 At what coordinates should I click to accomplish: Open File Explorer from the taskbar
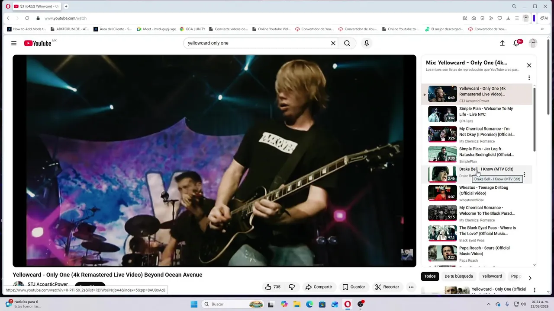point(297,304)
